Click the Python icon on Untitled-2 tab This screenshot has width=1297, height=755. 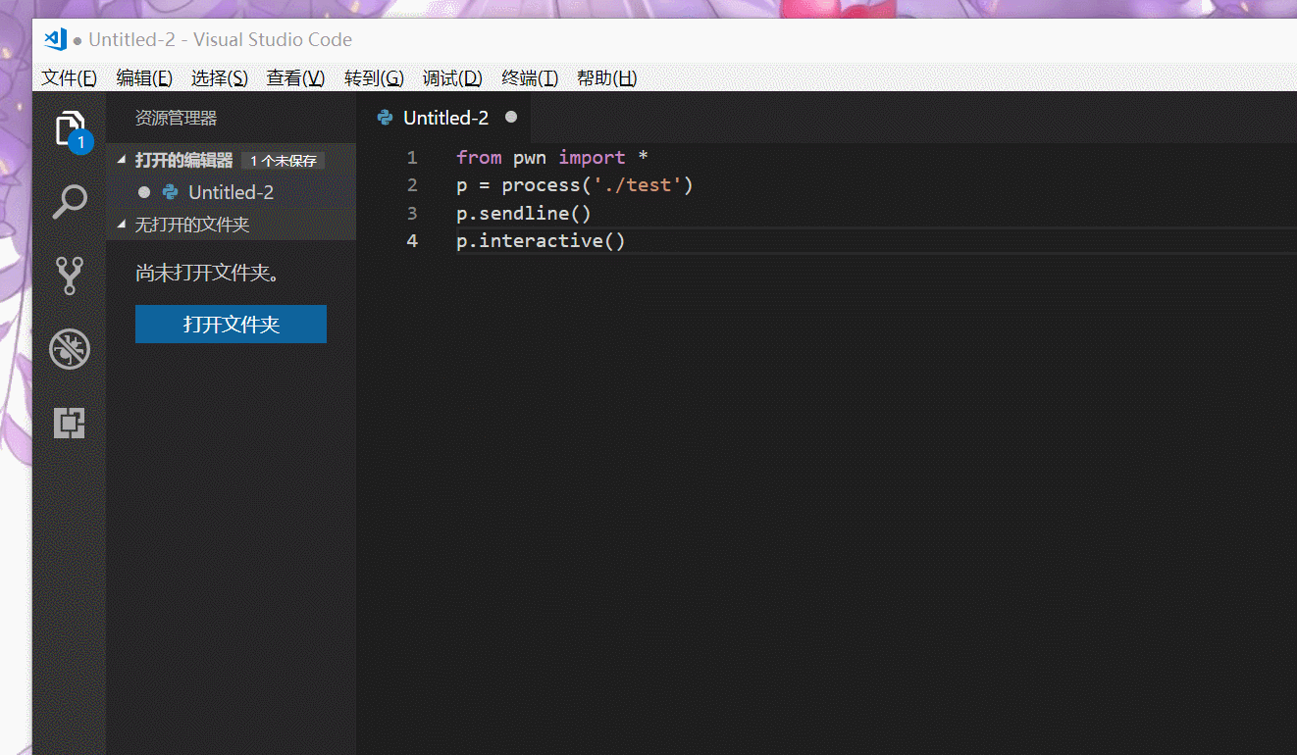386,118
